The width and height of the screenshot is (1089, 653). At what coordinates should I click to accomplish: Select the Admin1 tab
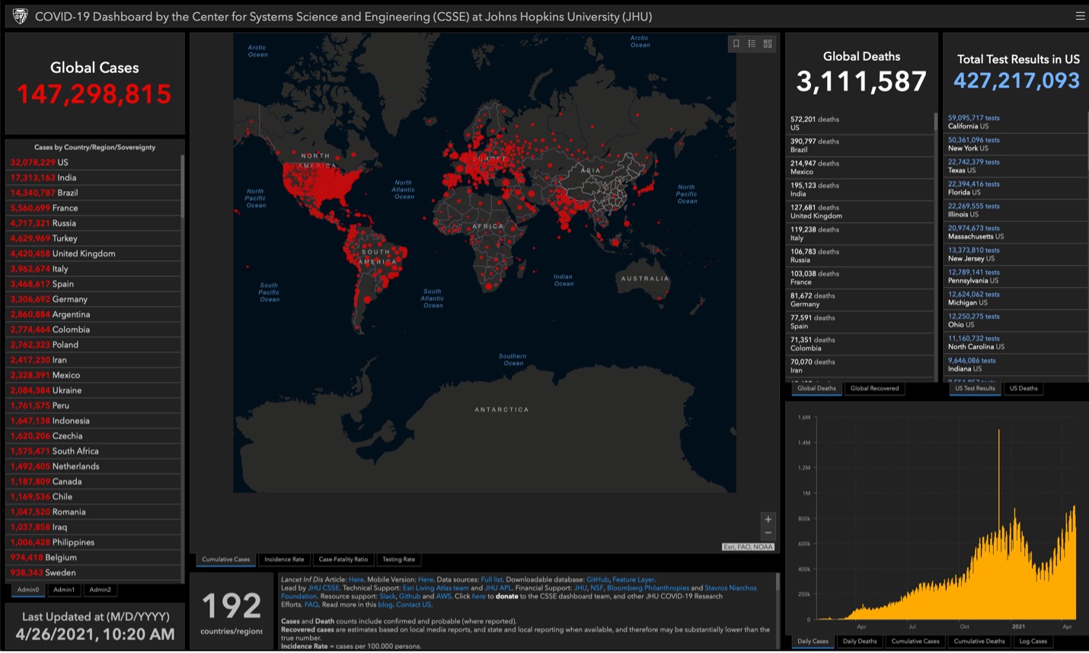(64, 590)
